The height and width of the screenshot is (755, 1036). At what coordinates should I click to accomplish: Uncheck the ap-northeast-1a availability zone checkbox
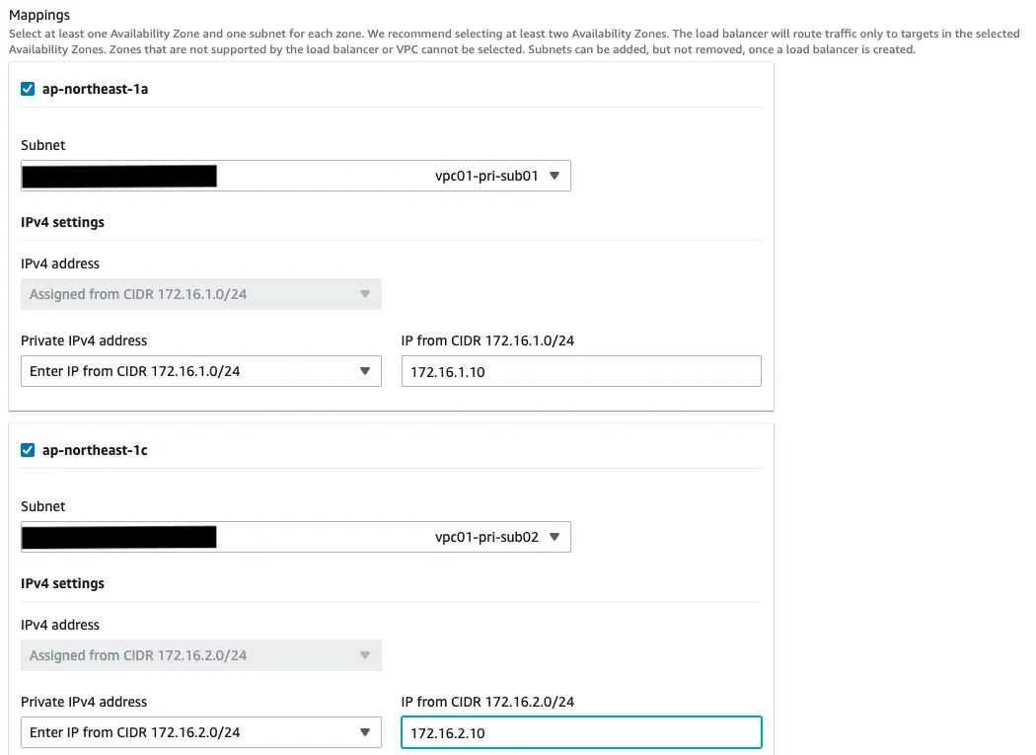point(28,89)
